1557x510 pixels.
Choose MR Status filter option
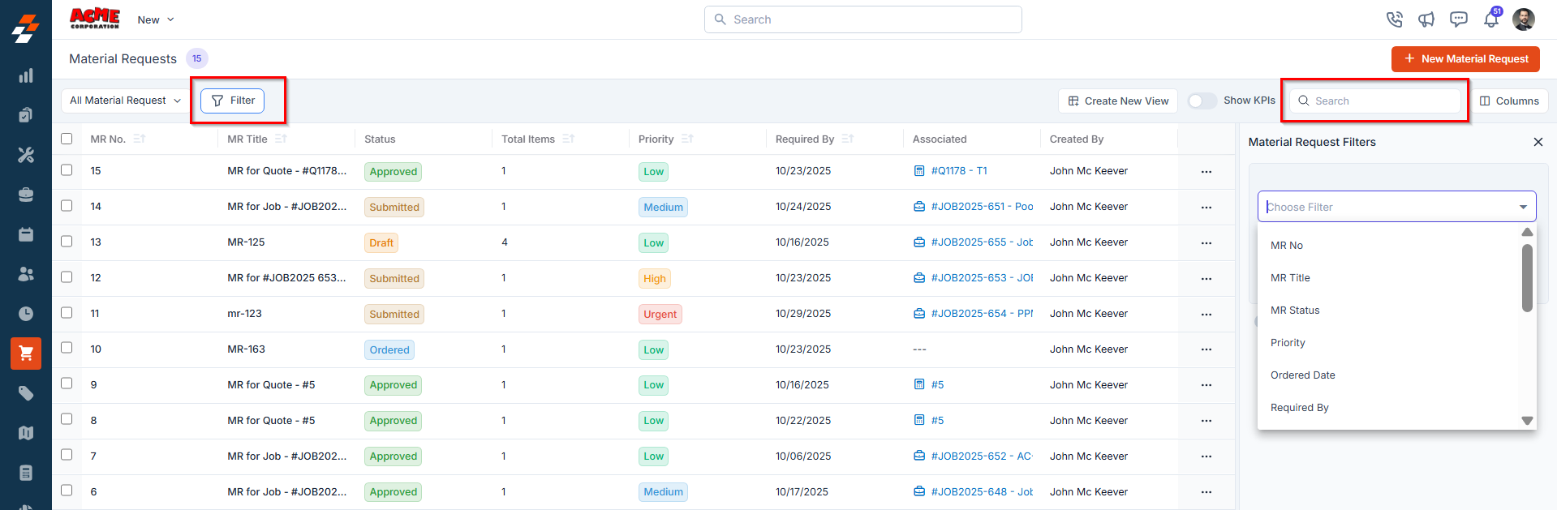coord(1389,310)
